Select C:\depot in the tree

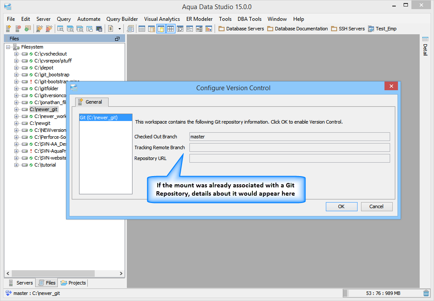44,68
